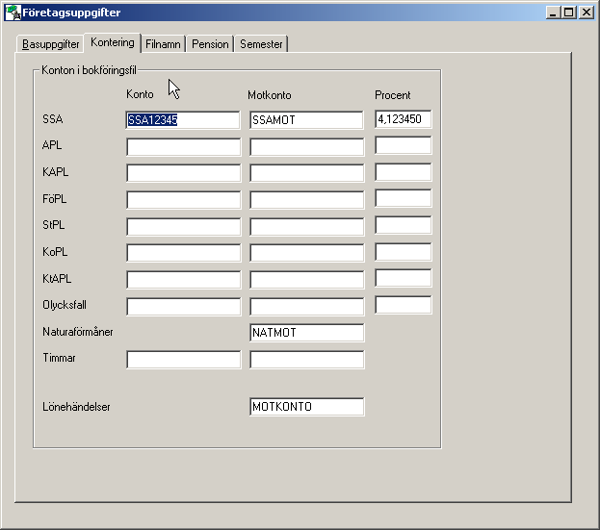This screenshot has height=530, width=600.
Task: Click the Timmar Motkonto input field
Action: [x=306, y=360]
